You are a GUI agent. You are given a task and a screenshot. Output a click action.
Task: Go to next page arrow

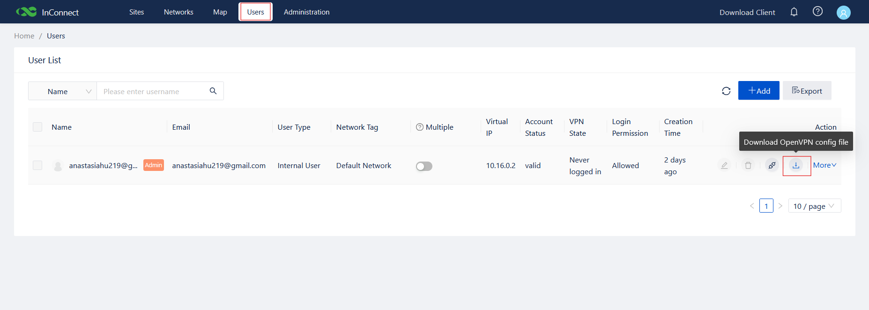pos(780,206)
